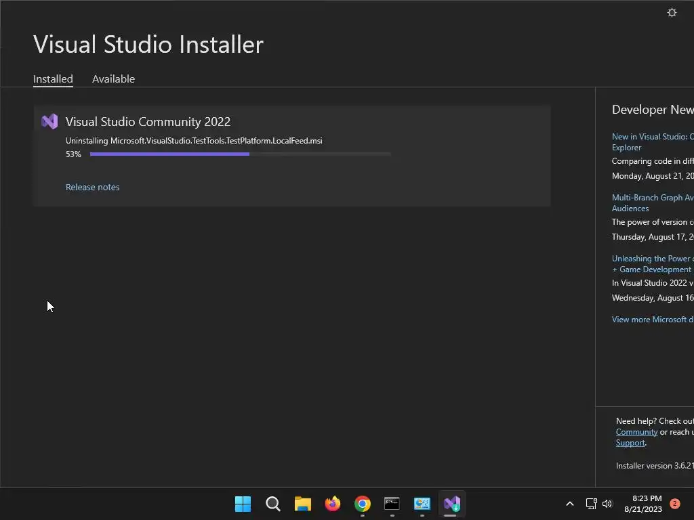Switch to the Command Prompt taskbar window
Screen dimensions: 694x520
(392, 504)
